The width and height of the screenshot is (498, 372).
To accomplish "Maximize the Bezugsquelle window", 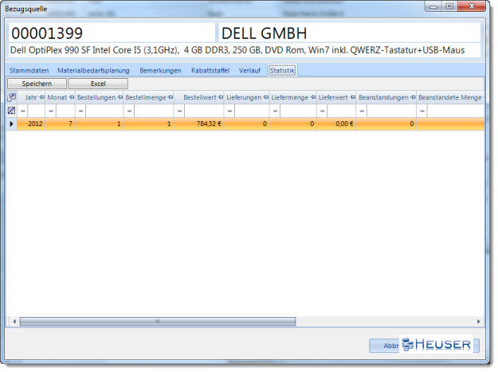I will pos(449,6).
